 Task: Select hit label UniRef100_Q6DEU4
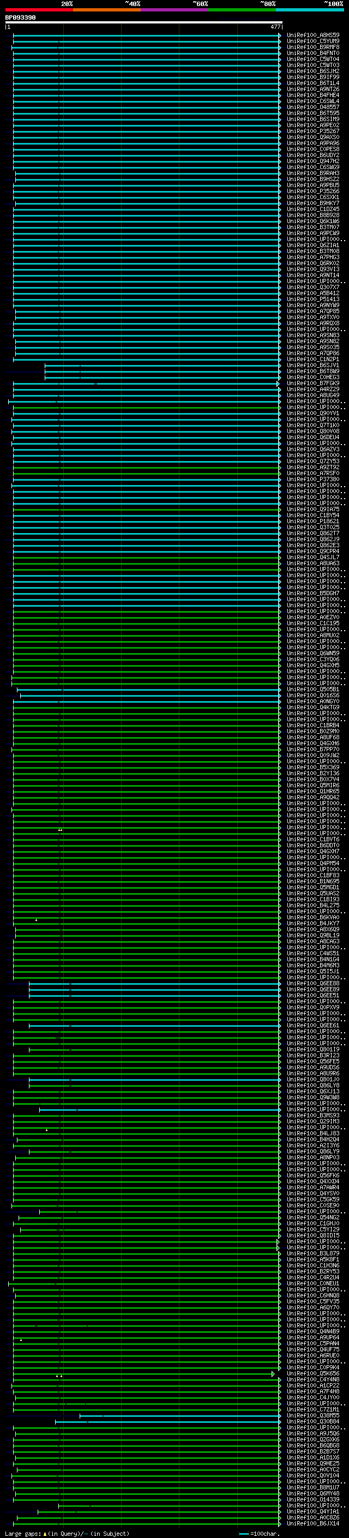tap(313, 437)
